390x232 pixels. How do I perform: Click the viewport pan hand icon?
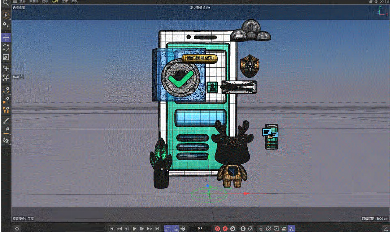click(x=371, y=2)
